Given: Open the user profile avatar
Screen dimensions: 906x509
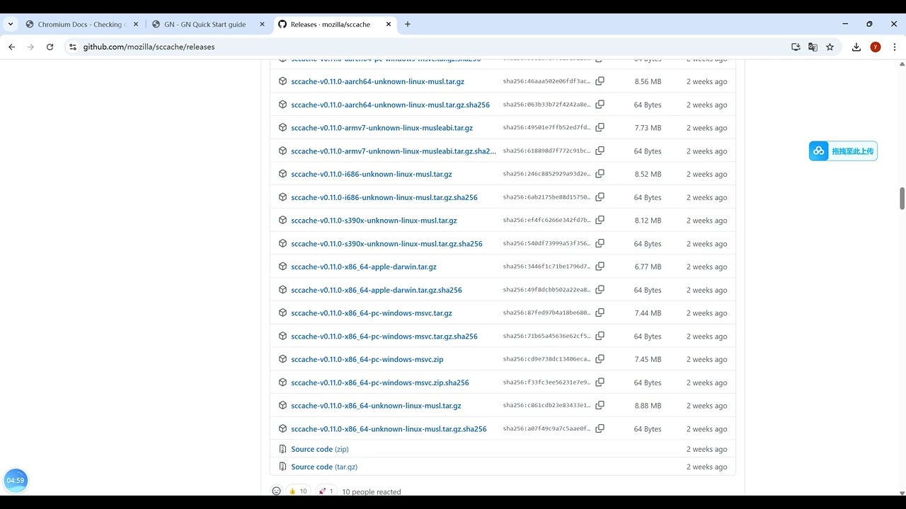Looking at the screenshot, I should 876,47.
